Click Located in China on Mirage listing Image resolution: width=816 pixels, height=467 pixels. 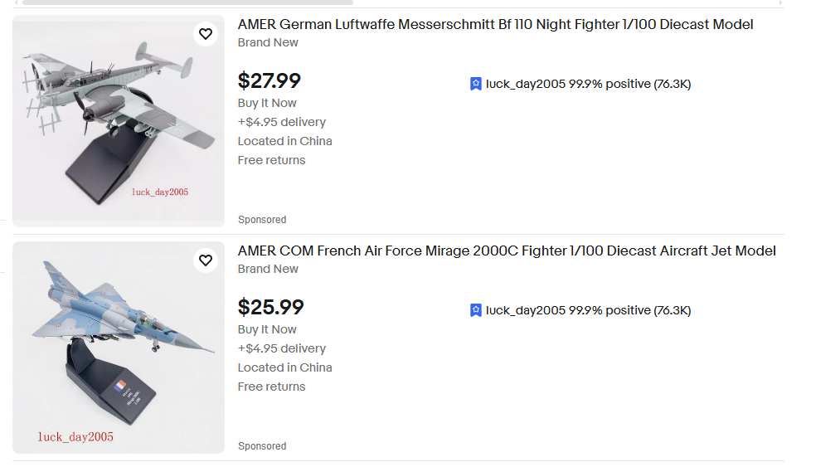tap(284, 367)
